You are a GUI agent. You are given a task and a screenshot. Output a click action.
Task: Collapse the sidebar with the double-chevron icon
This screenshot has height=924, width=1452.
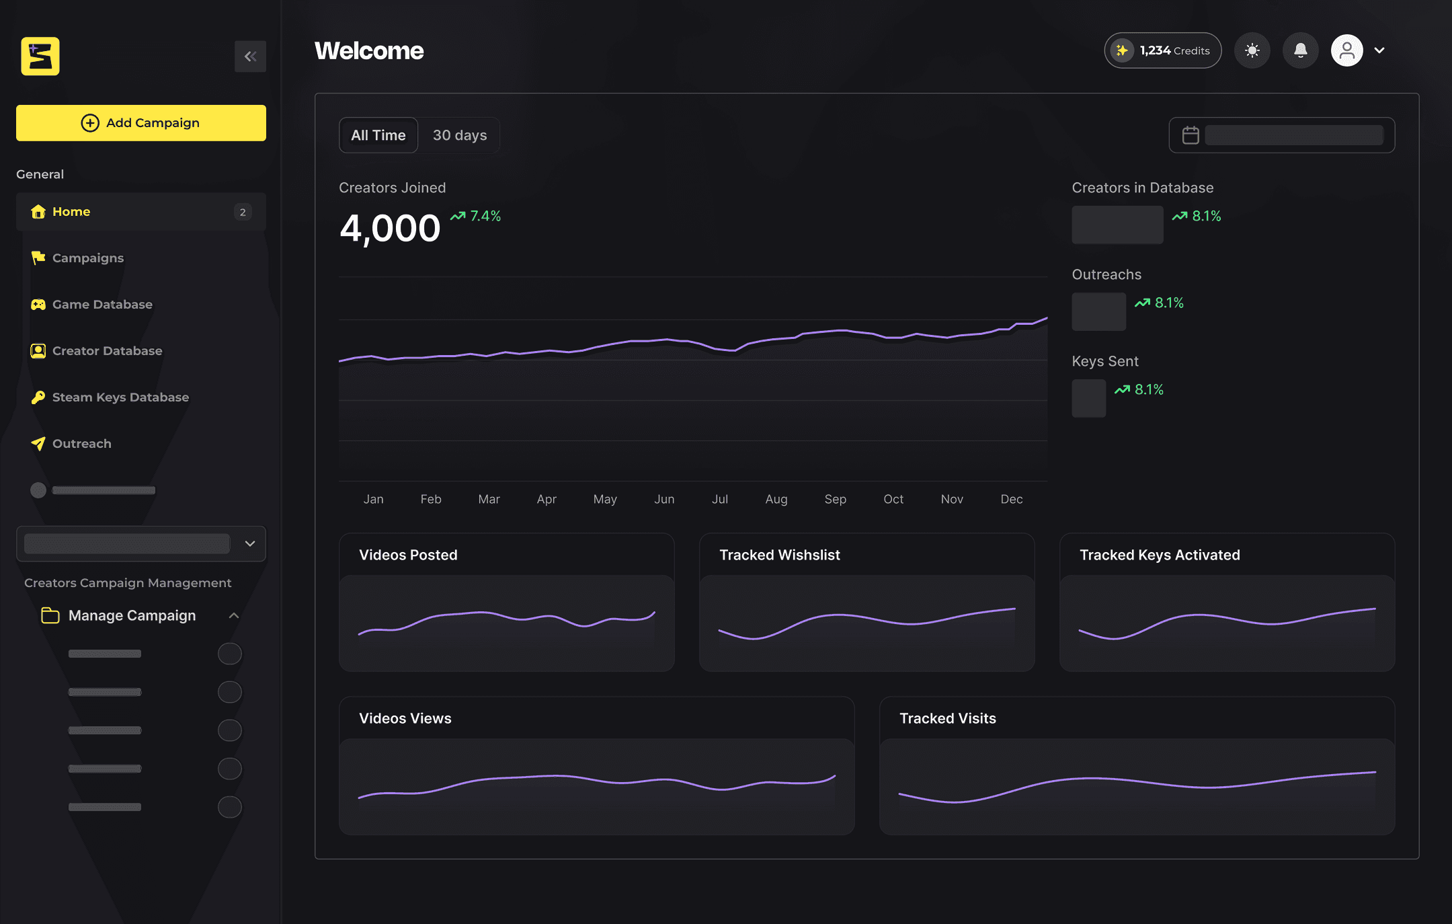[250, 56]
